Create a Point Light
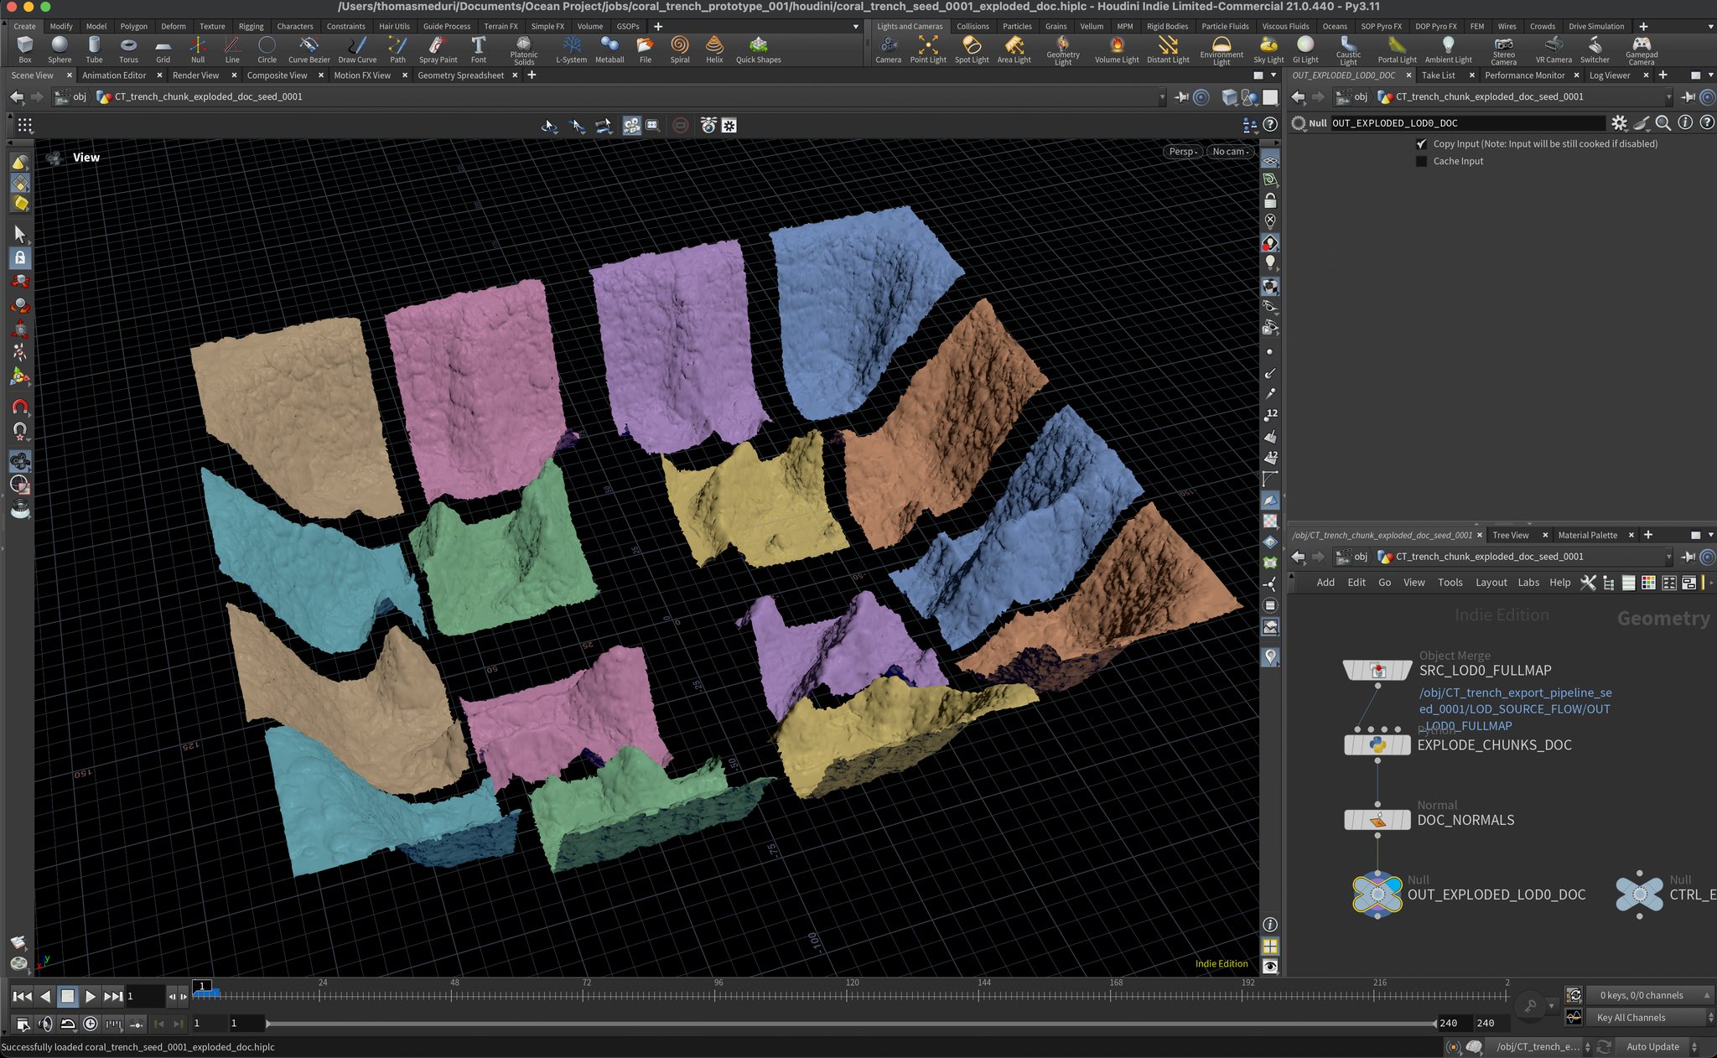This screenshot has width=1717, height=1058. 928,49
